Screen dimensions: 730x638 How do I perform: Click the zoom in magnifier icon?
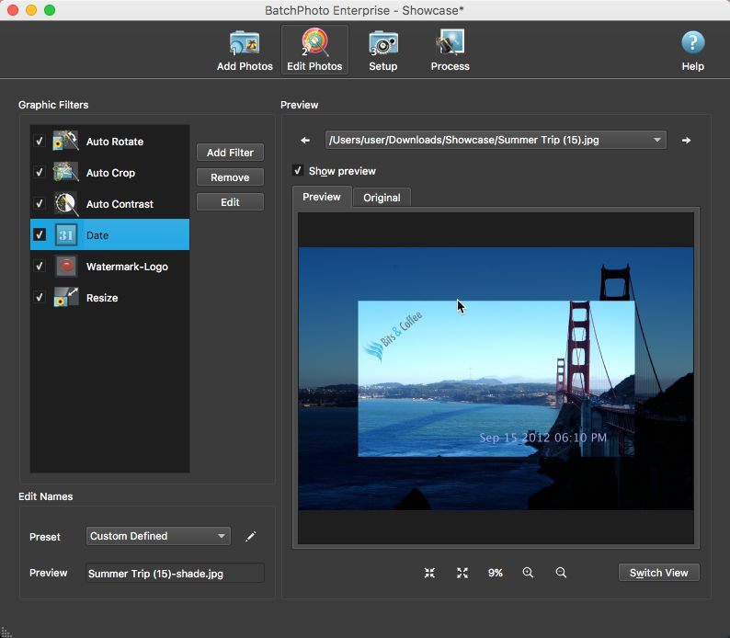[528, 573]
